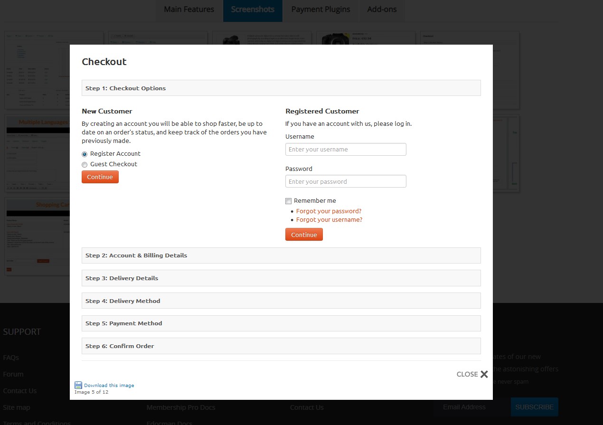
Task: Select the Register Account radio button
Action: point(85,154)
